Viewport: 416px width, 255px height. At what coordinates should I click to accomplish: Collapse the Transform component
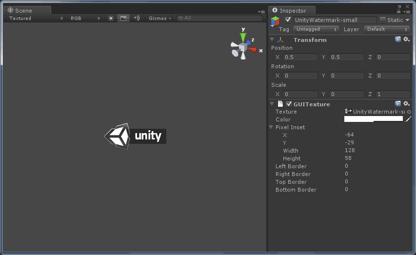pos(272,39)
